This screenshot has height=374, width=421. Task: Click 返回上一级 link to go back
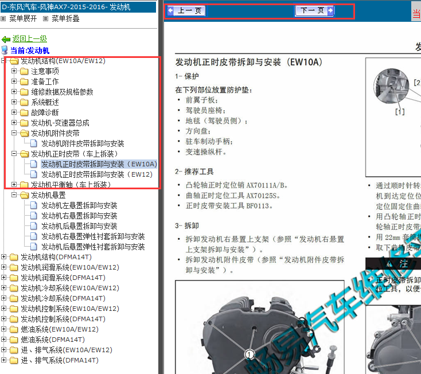(x=29, y=39)
